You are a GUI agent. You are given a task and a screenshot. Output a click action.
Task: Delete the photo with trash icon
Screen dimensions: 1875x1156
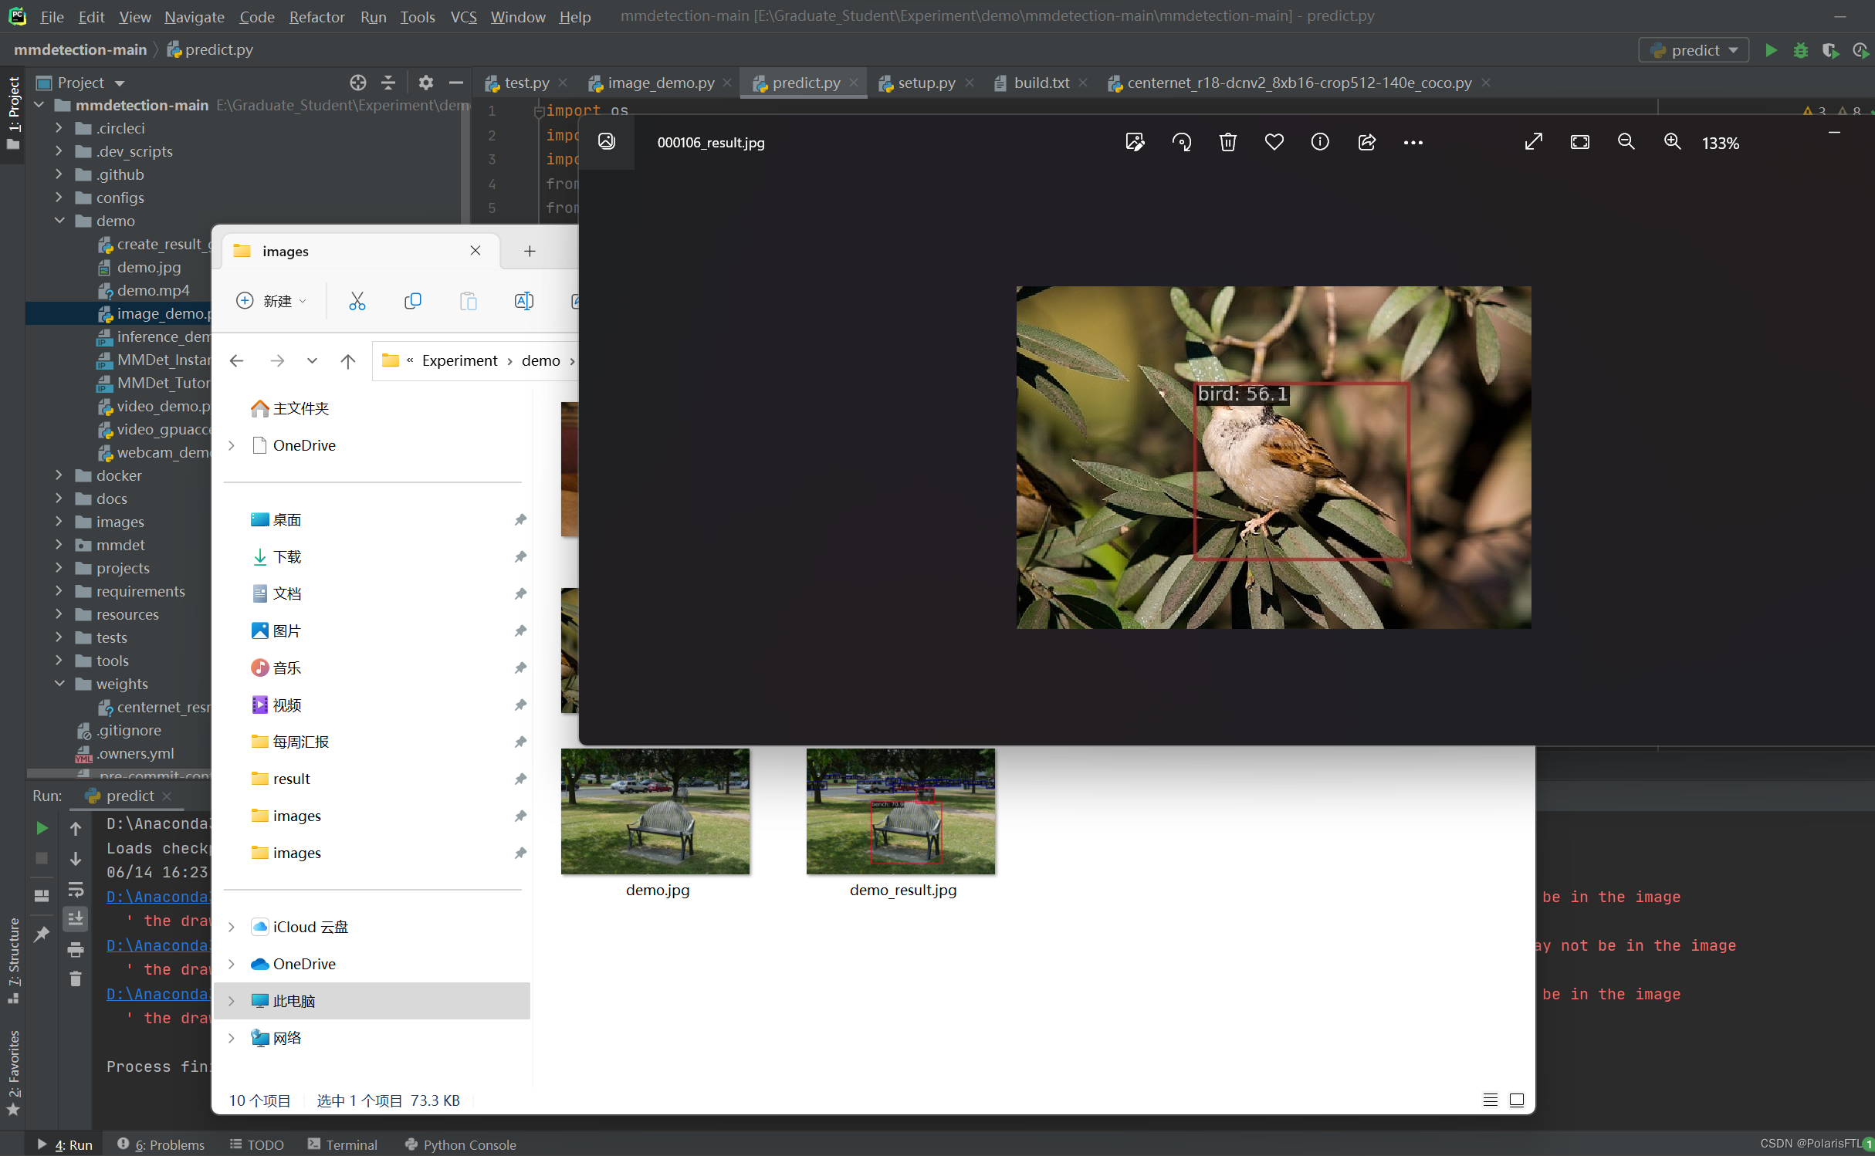pos(1227,143)
